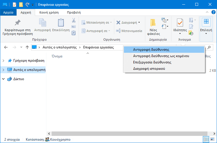Click the History icon in Άνοιγμα group
Viewport: 217px width, 143px height.
[191, 33]
